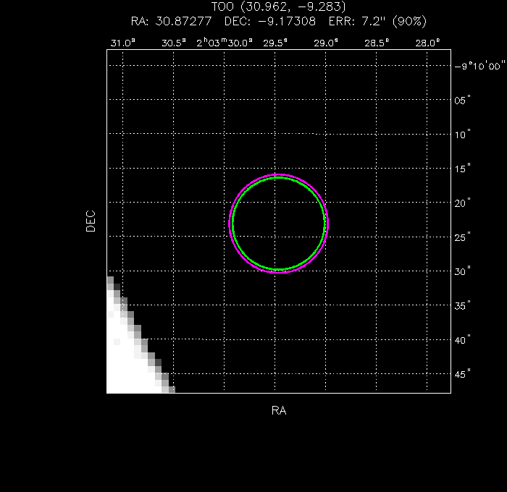Click the 29.0s RA tick label
This screenshot has height=492, width=507.
click(326, 43)
